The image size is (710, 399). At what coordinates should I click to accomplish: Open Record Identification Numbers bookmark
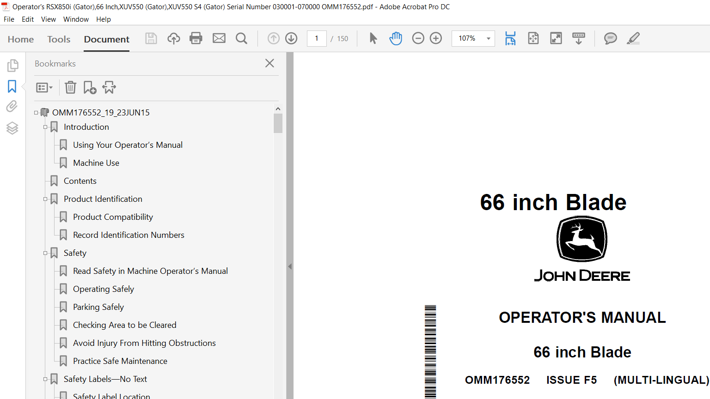(129, 235)
